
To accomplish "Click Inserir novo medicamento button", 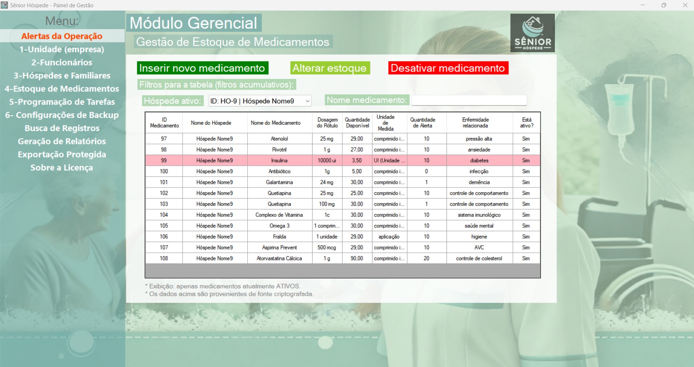I will 203,68.
